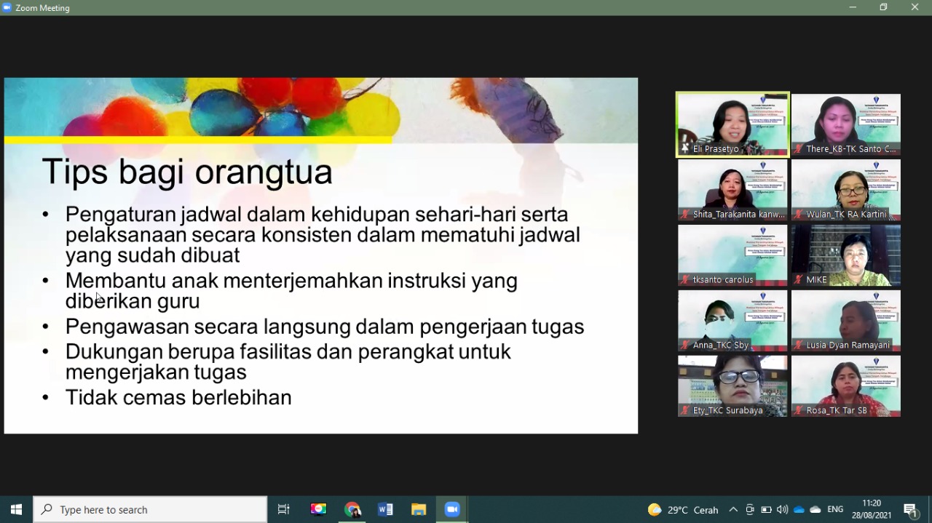
Task: Open Zoom from the taskbar
Action: (x=452, y=509)
